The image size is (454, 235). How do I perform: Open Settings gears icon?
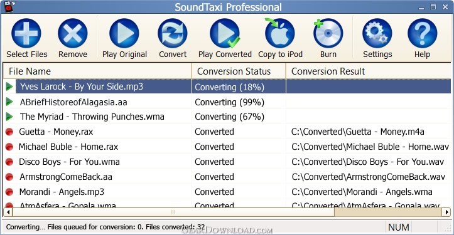pyautogui.click(x=377, y=33)
